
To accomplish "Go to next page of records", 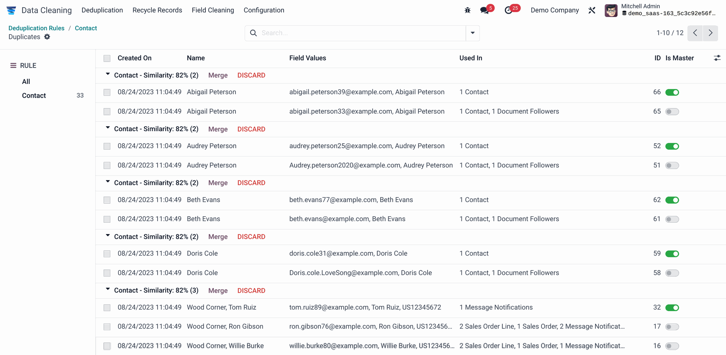I will (710, 33).
